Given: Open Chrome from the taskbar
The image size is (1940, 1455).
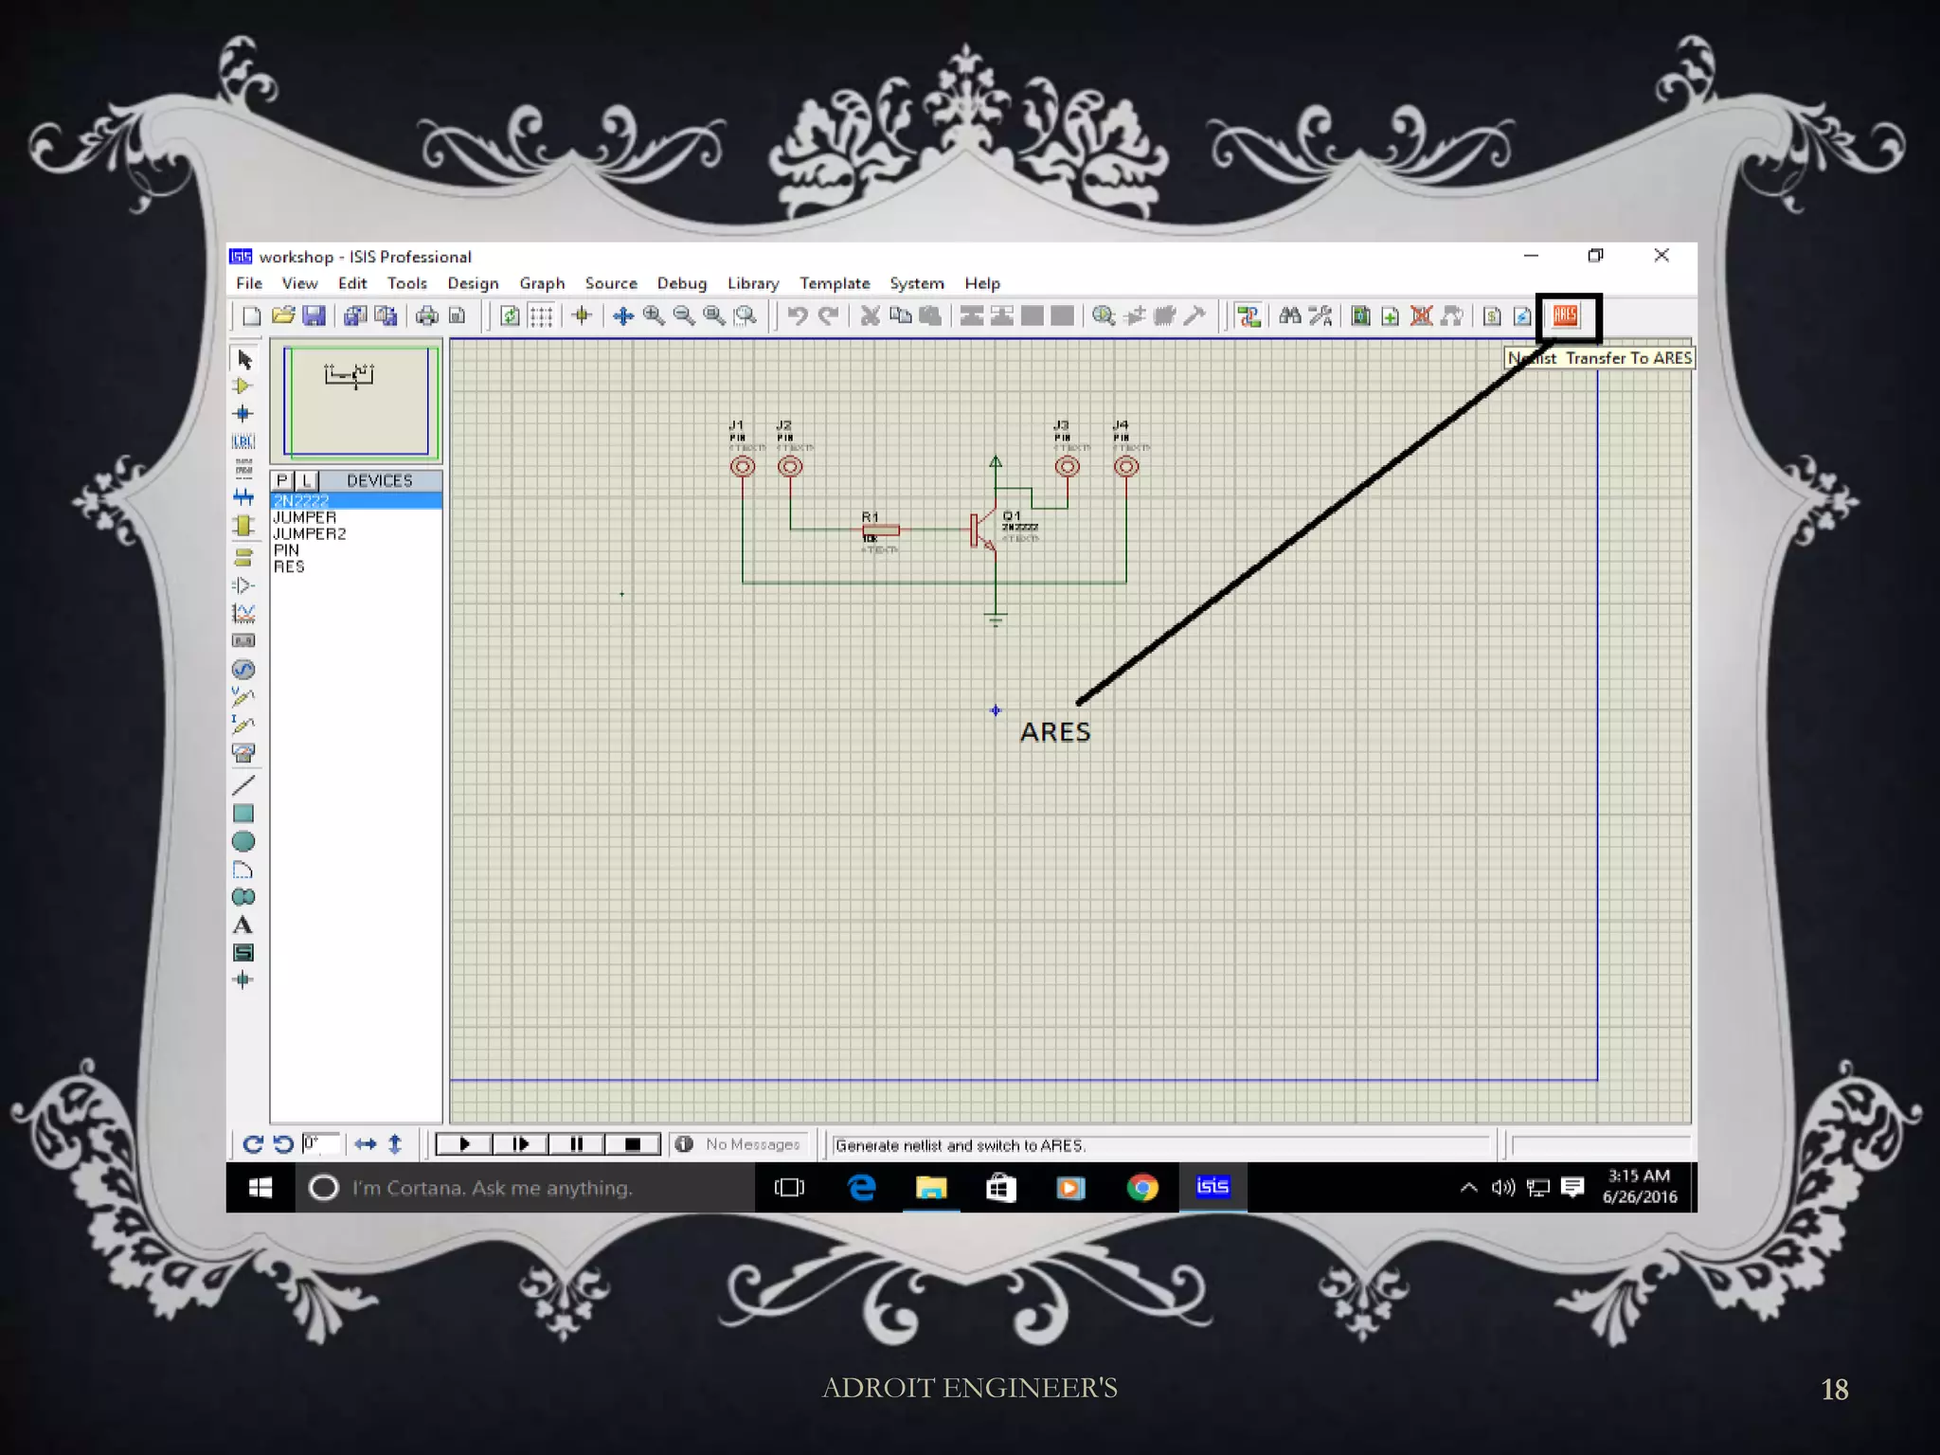Looking at the screenshot, I should (1142, 1187).
